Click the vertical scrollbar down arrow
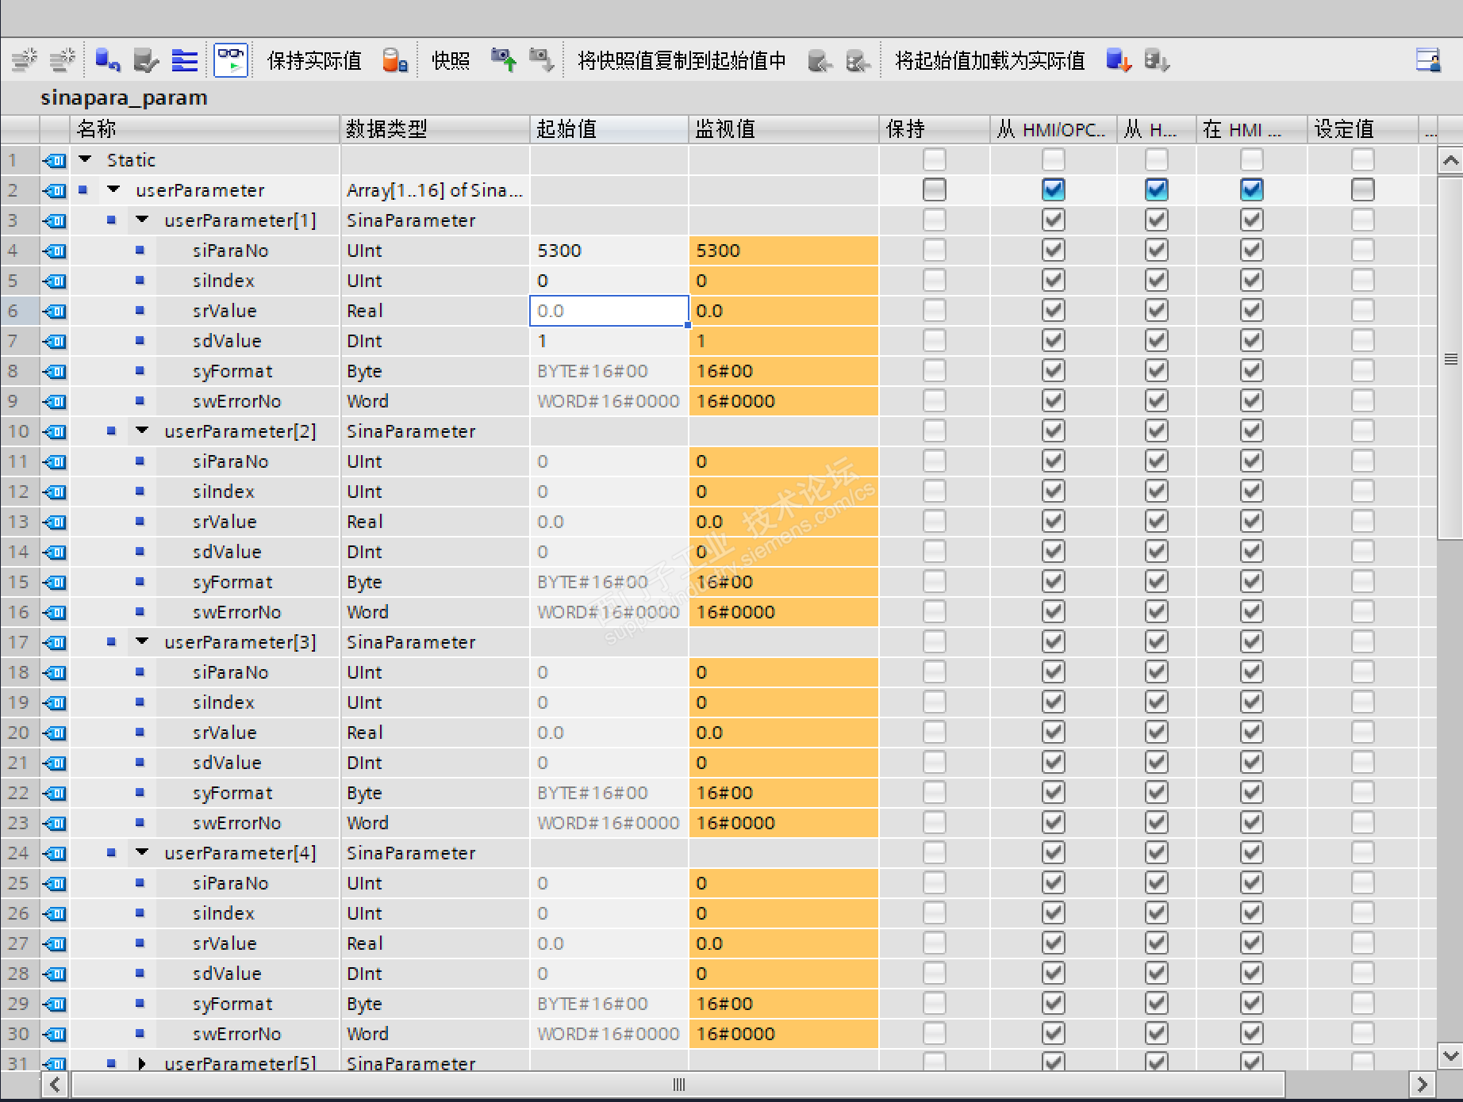 (1450, 1055)
